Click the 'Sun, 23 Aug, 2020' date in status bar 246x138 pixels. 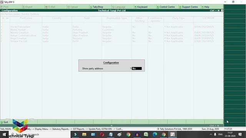210,129
